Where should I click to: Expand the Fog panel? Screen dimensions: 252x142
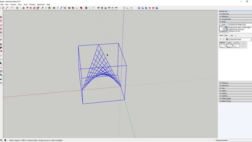tap(235, 88)
